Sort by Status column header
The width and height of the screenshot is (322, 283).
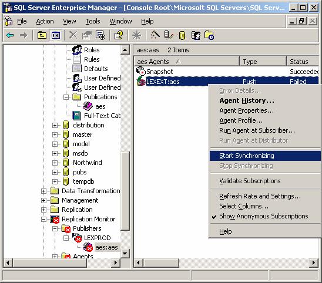[x=303, y=62]
